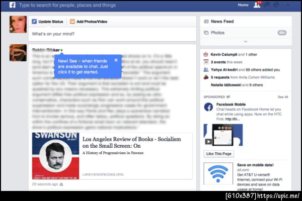Click the What's on your mind field

[x=112, y=34]
